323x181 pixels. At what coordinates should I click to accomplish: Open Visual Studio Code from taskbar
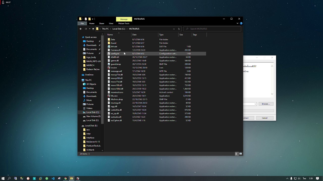click(53, 178)
